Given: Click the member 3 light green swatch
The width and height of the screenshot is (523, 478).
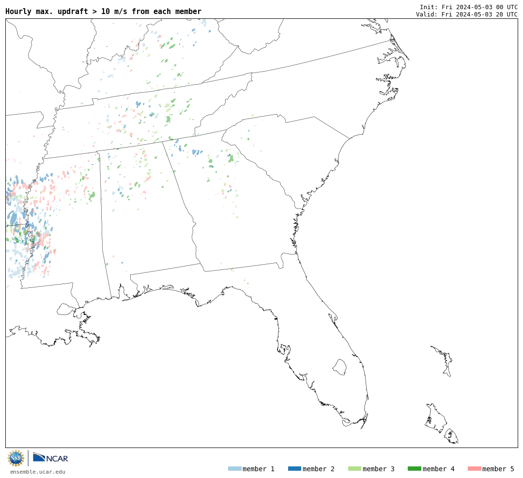Looking at the screenshot, I should [354, 469].
